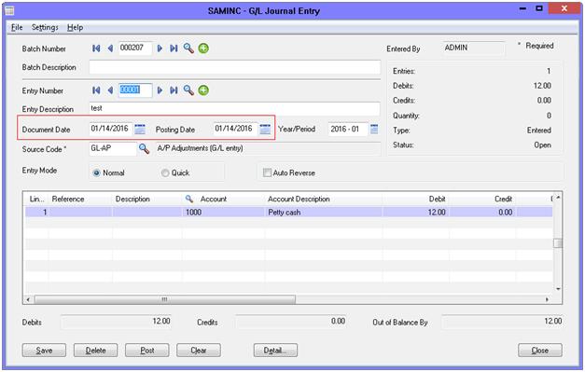Select Account cell 1000 in grid
The width and height of the screenshot is (585, 372).
point(224,212)
